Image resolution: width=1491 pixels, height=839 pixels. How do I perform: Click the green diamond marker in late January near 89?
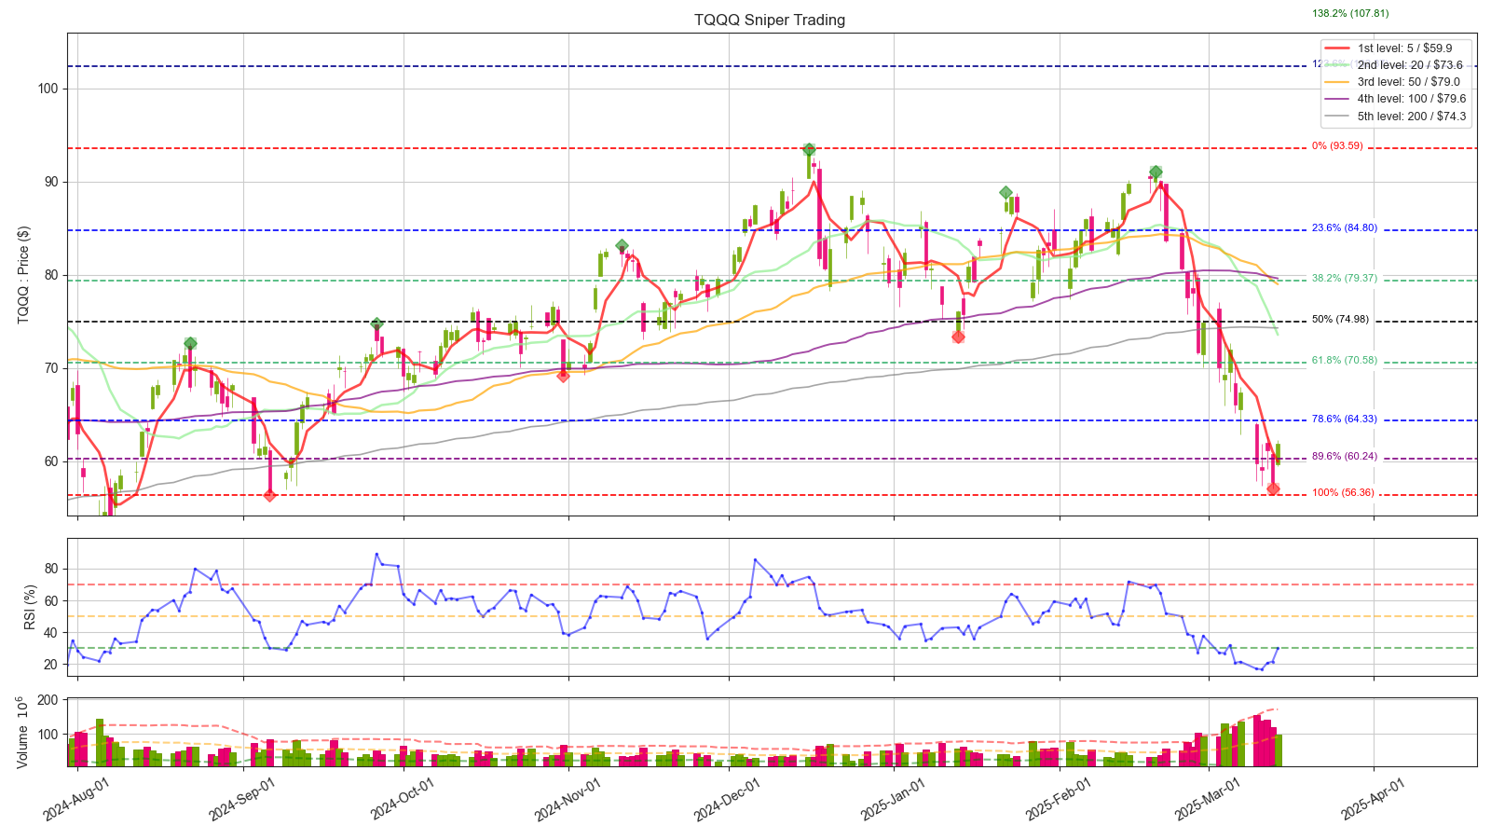pos(1005,193)
